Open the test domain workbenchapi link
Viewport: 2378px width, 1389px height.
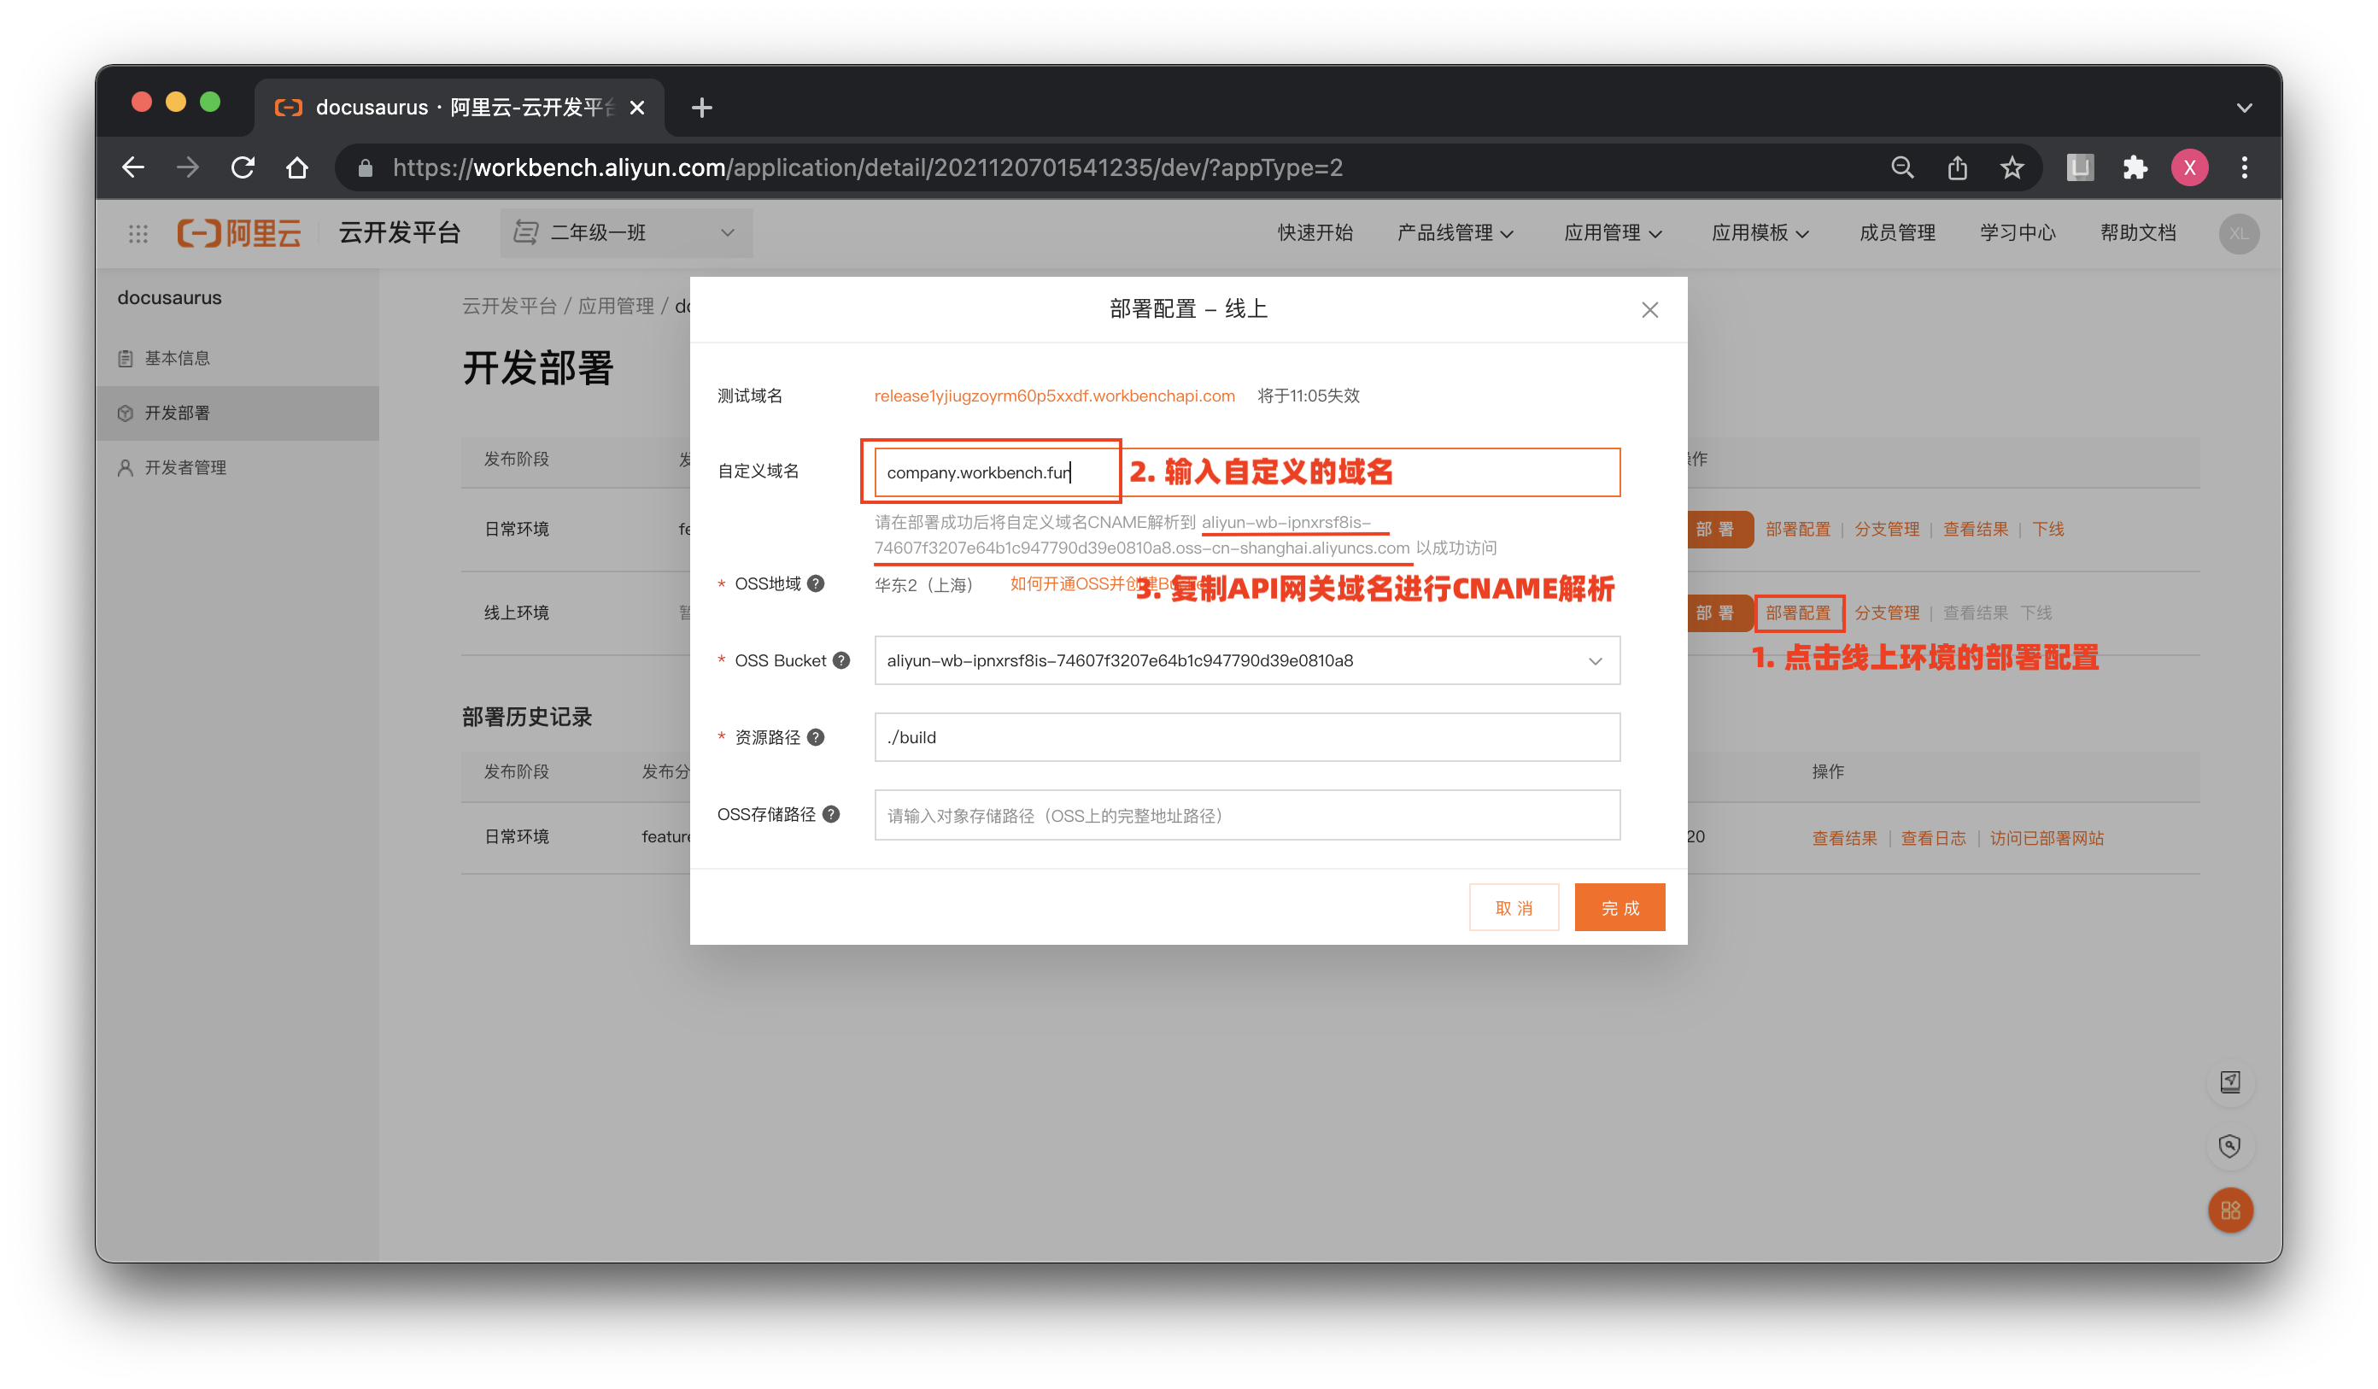point(1054,396)
